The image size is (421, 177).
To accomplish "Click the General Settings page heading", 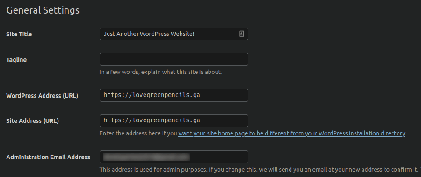I will pyautogui.click(x=43, y=10).
